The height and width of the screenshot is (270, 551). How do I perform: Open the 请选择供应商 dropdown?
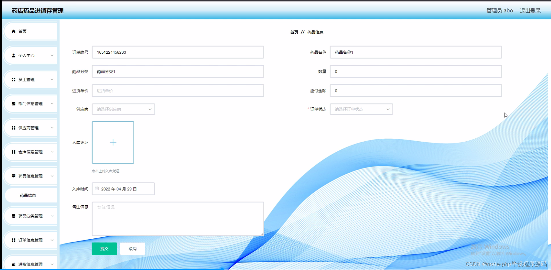click(123, 109)
